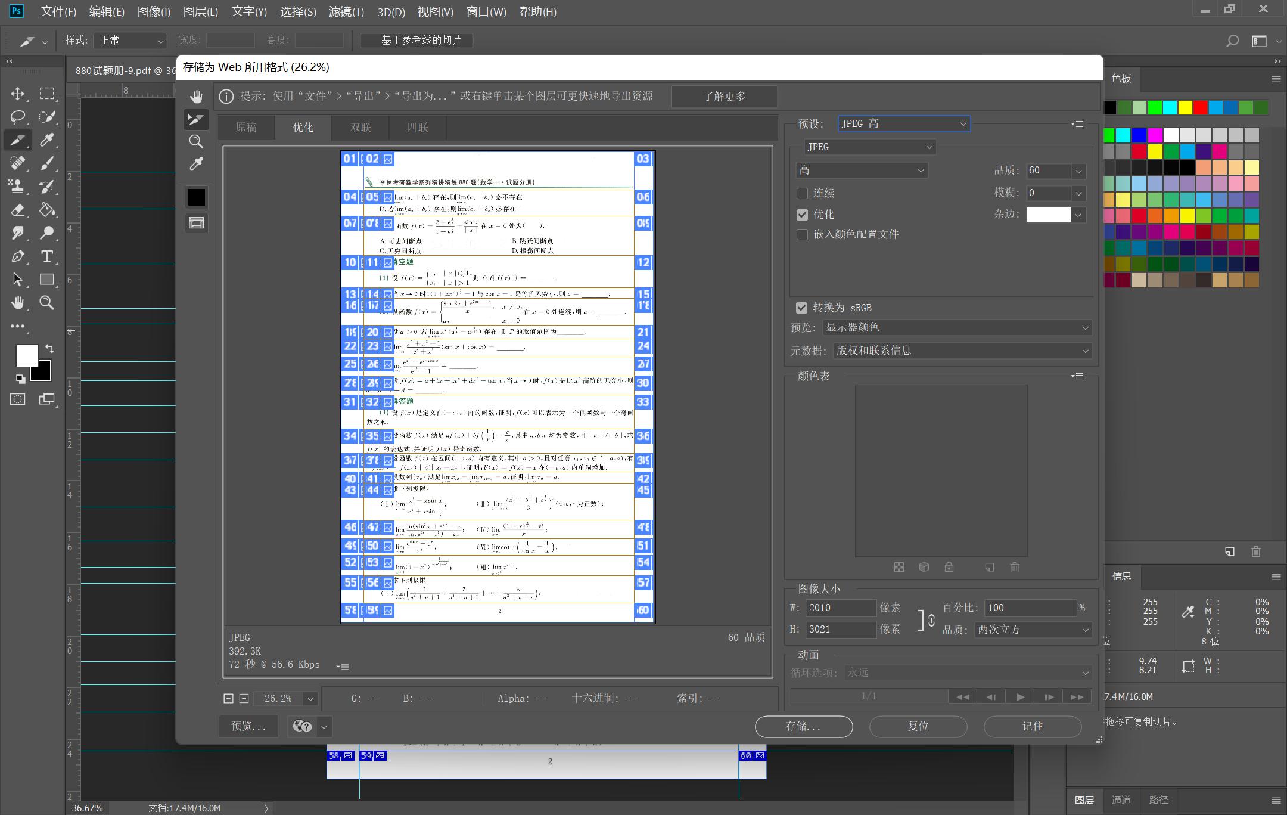Select the Eyedropper tool in dialog

coord(196,164)
